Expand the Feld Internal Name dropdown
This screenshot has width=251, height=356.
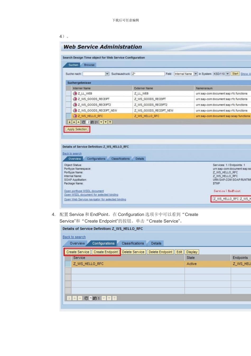196,74
